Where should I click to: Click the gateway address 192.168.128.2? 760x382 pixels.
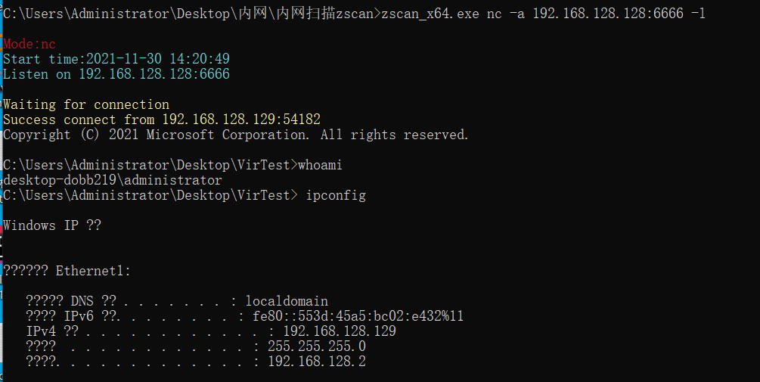(317, 362)
